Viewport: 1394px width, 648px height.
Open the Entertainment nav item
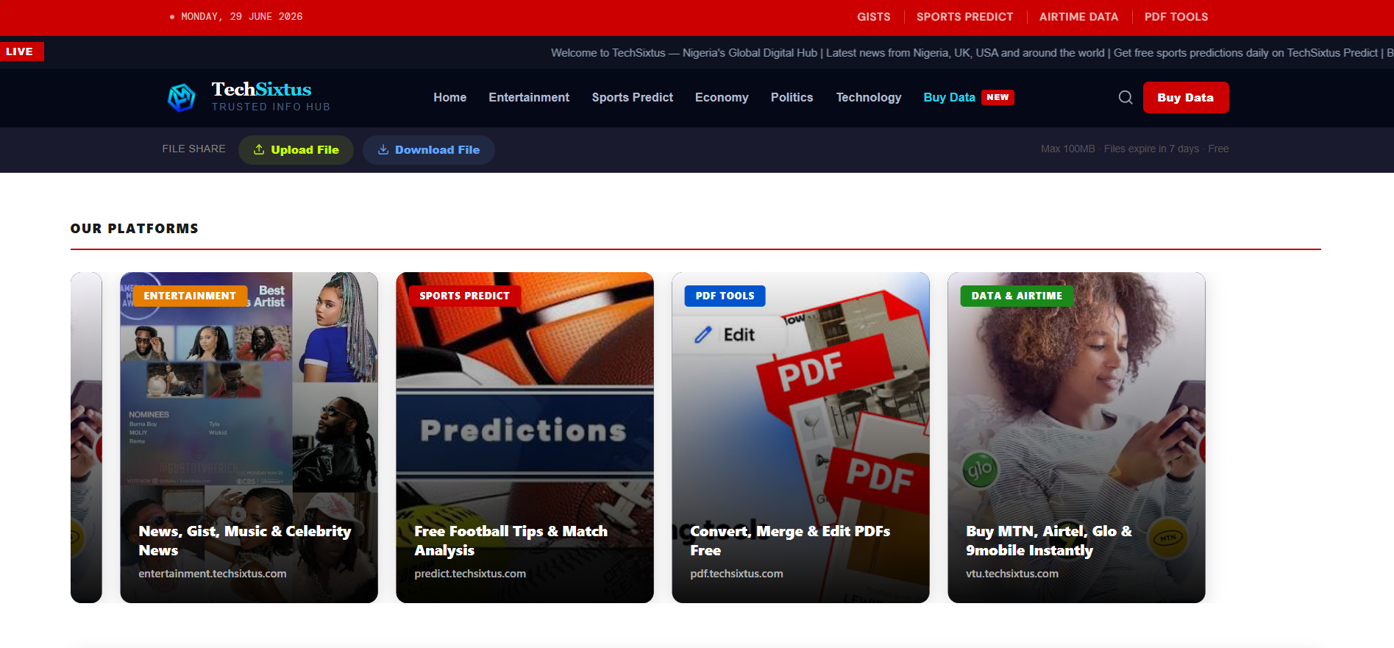pos(529,97)
